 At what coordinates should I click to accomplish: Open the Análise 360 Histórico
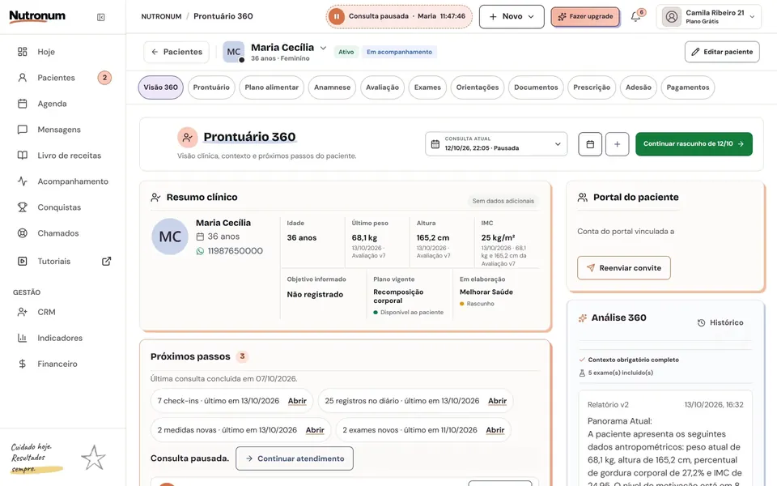[720, 322]
